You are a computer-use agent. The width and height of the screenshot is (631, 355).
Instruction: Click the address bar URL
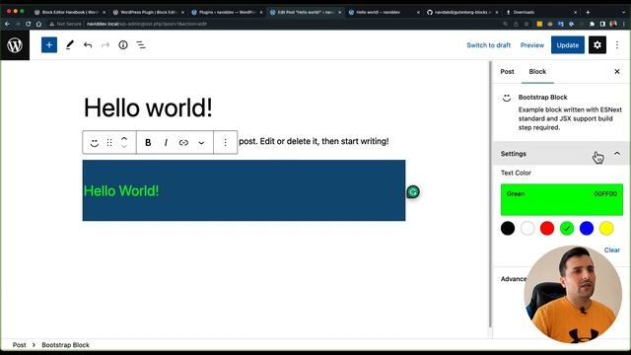click(x=147, y=24)
